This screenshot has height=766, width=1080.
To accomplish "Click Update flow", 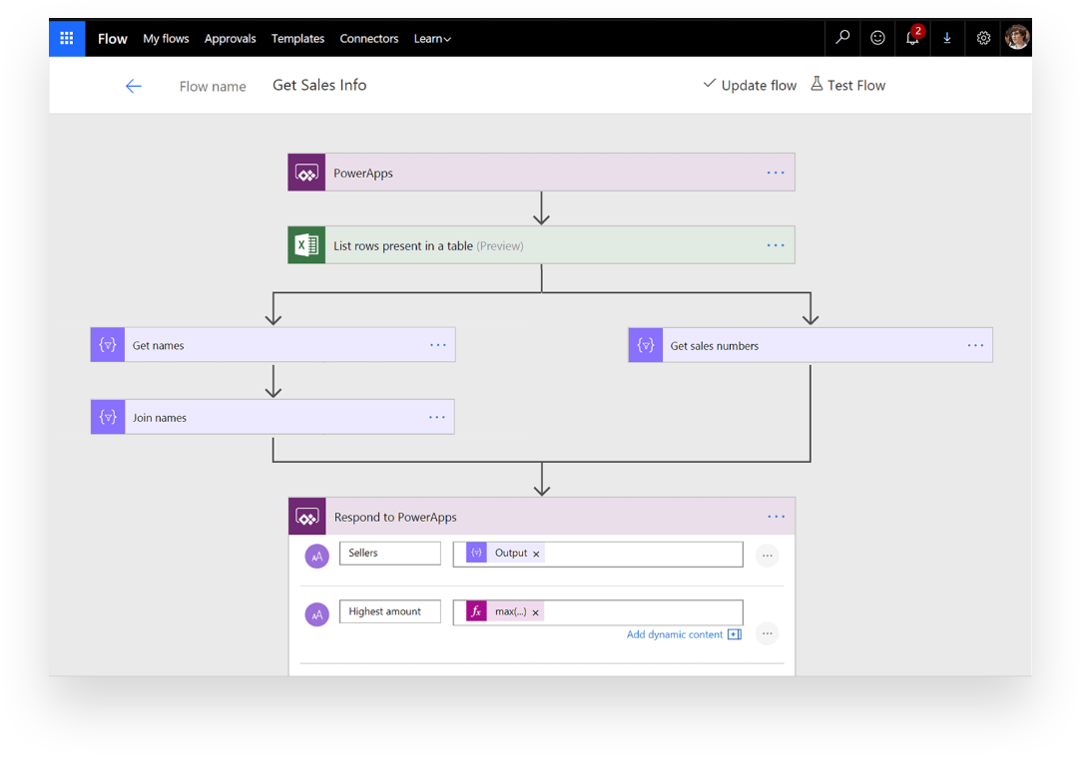I will click(750, 85).
